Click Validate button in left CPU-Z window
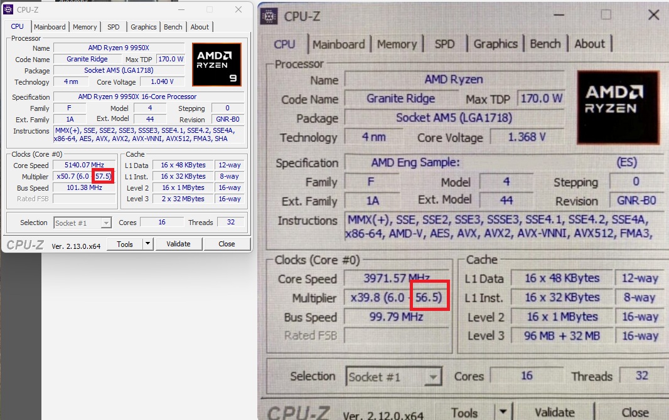Image resolution: width=669 pixels, height=420 pixels. 178,244
